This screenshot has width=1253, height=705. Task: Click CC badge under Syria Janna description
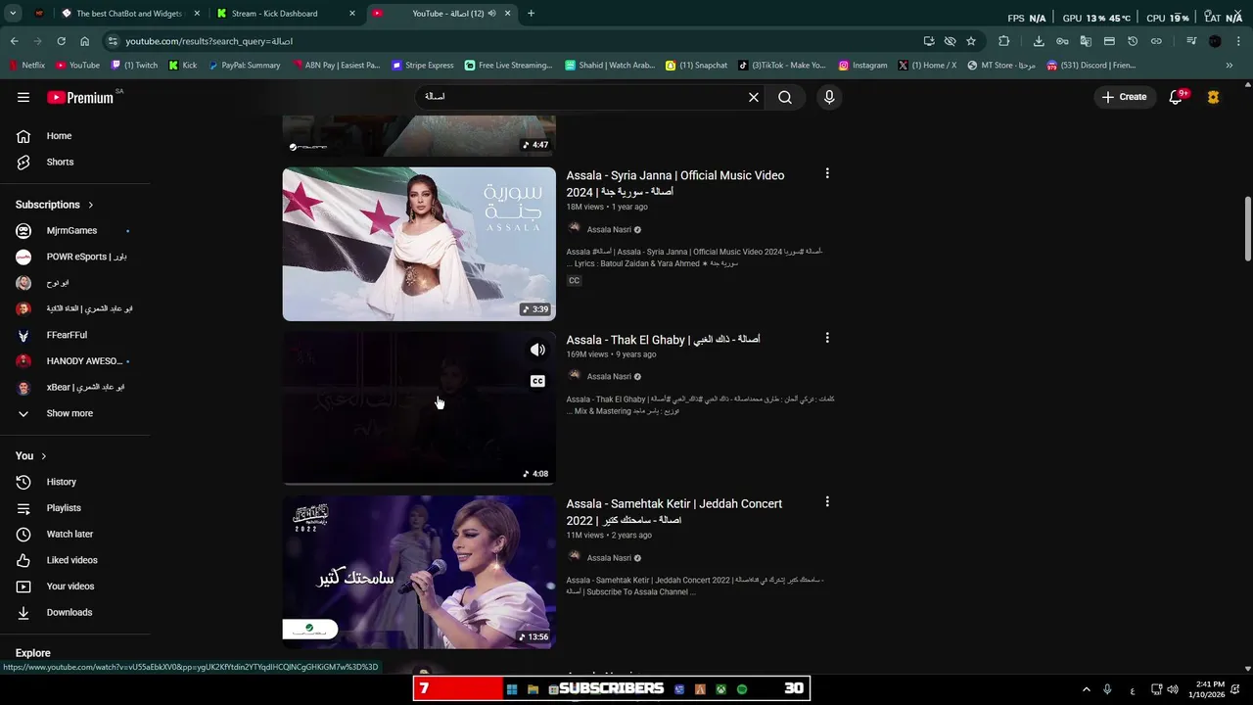click(x=575, y=281)
